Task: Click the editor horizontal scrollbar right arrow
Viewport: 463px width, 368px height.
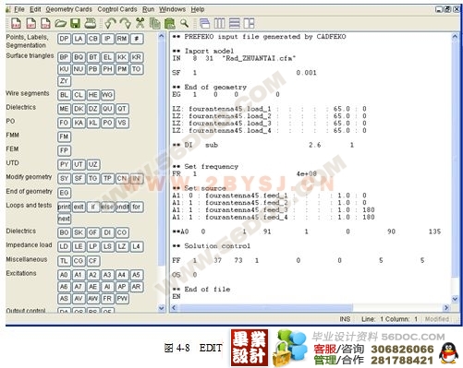Action: [x=446, y=307]
